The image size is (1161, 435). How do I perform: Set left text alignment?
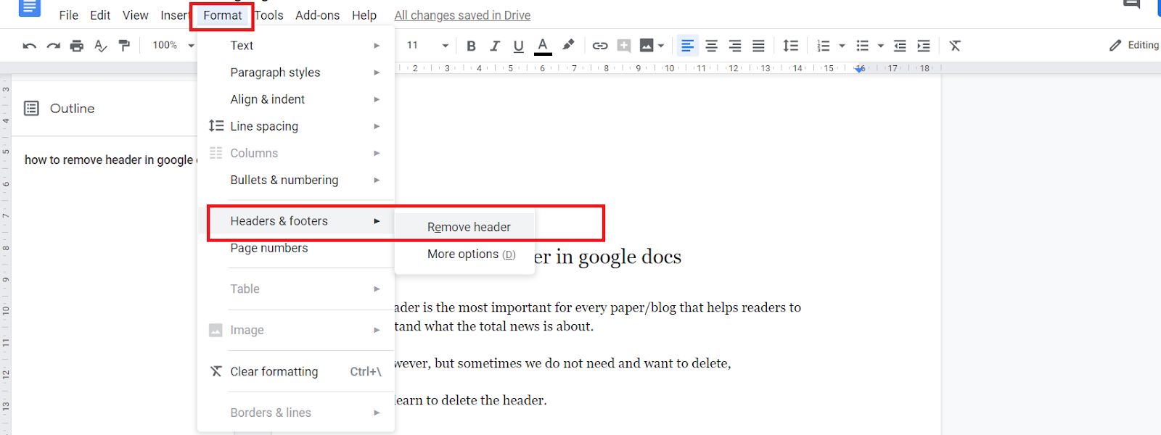[x=687, y=46]
